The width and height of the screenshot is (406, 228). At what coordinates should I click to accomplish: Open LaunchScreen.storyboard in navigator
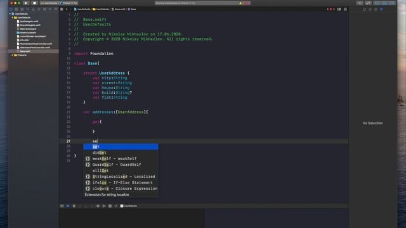[32, 37]
